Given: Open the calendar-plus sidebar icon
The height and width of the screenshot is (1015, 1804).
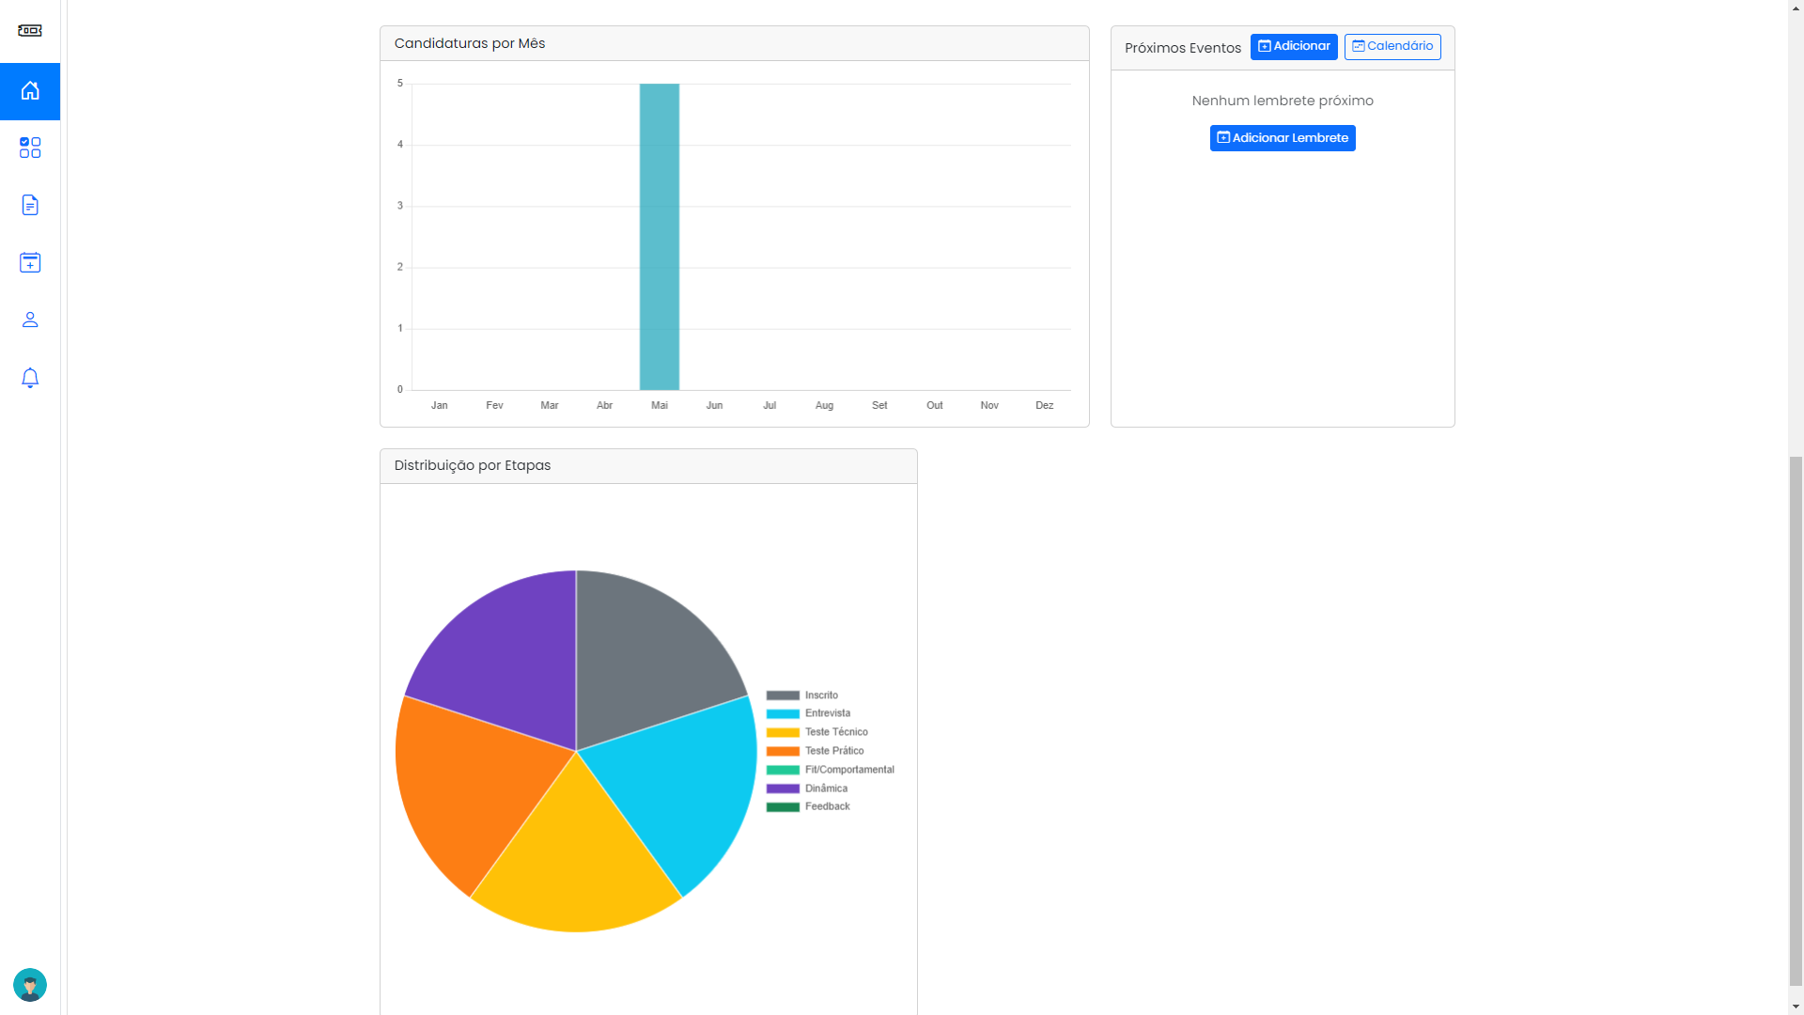Looking at the screenshot, I should click(30, 262).
